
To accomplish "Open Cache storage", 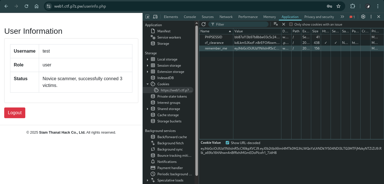I will click(x=168, y=115).
